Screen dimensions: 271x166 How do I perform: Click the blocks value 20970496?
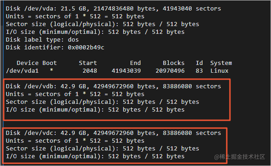coord(170,71)
